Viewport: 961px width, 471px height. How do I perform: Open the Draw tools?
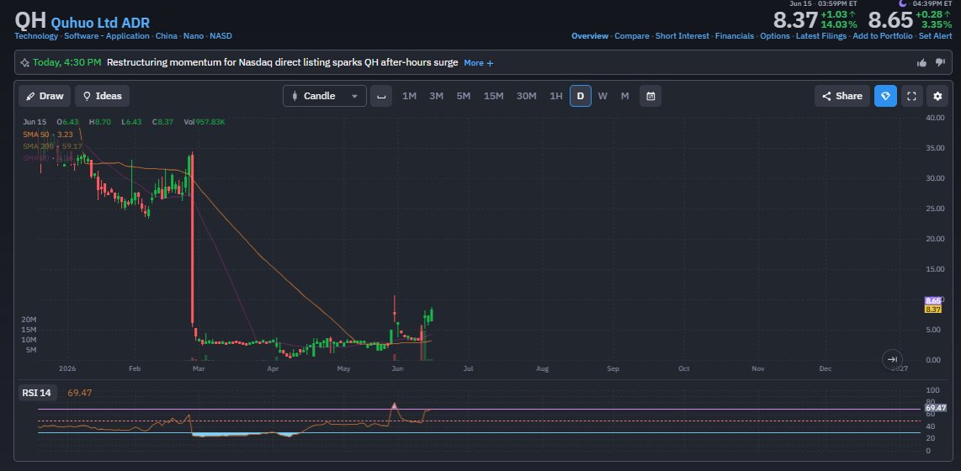[45, 96]
